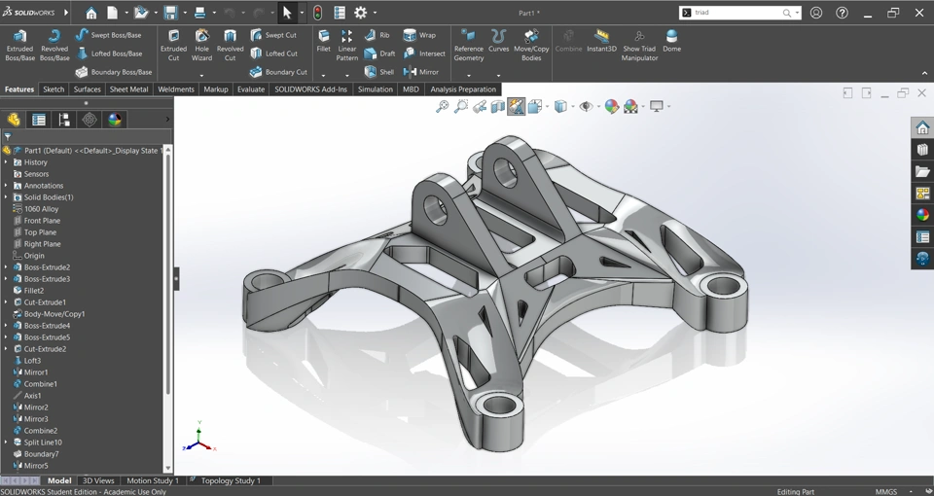
Task: Select the Move/Copy Bodies tool
Action: tap(531, 46)
